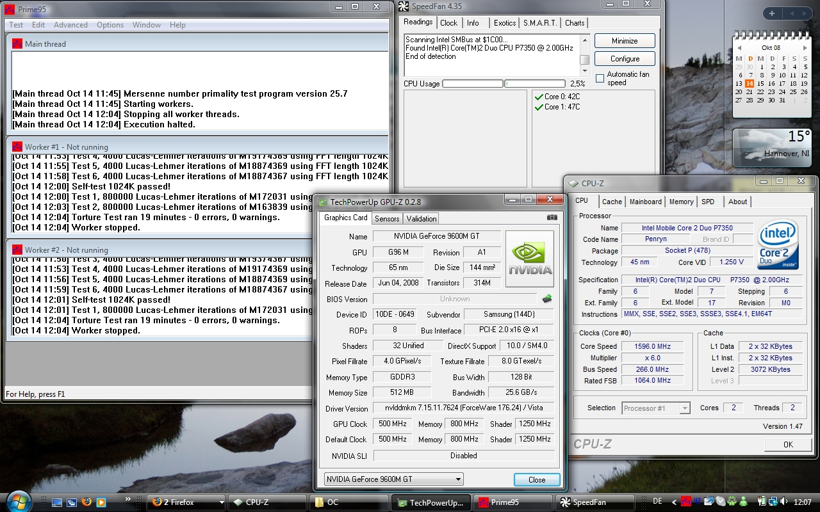Go to previous month in calendar gadget
Image resolution: width=820 pixels, height=512 pixels.
coord(740,48)
